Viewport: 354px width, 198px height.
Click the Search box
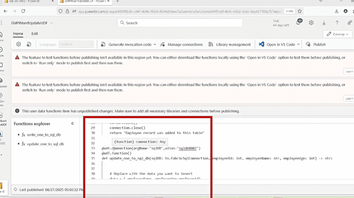[180, 23]
